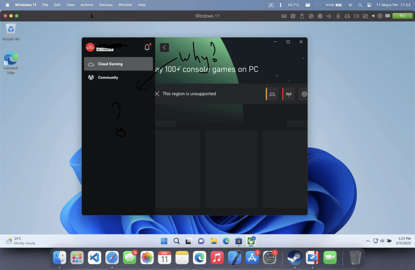Screen dimensions: 415x270
Task: Click the controller status icon
Action: 272,94
